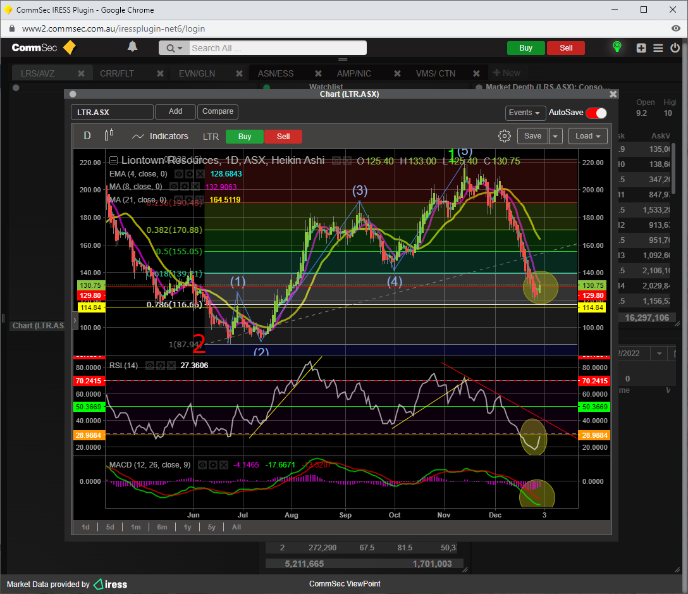Viewport: 688px width, 594px height.
Task: Close the EVN/GLN tab
Action: 239,73
